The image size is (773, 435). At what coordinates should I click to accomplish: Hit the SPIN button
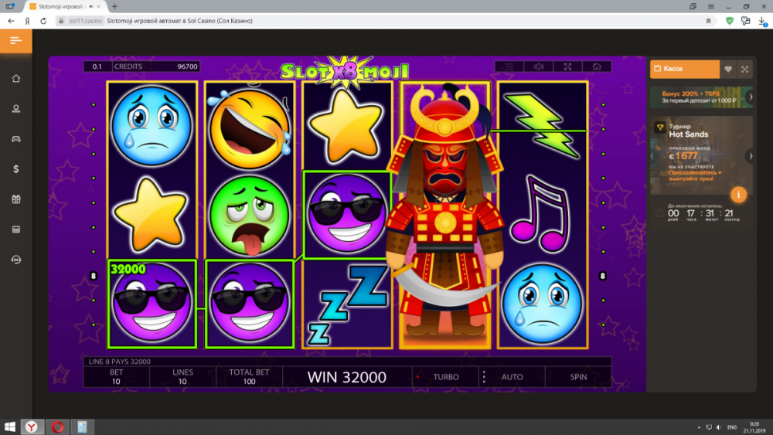tap(578, 377)
